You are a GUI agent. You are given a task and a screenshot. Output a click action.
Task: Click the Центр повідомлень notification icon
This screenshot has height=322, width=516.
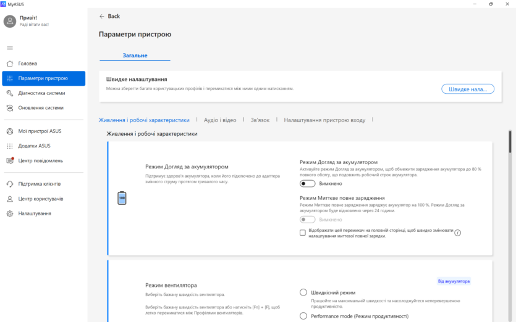(x=10, y=160)
